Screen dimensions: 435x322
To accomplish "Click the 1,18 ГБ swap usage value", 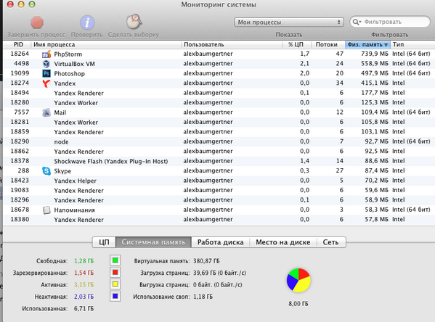I will coord(203,297).
